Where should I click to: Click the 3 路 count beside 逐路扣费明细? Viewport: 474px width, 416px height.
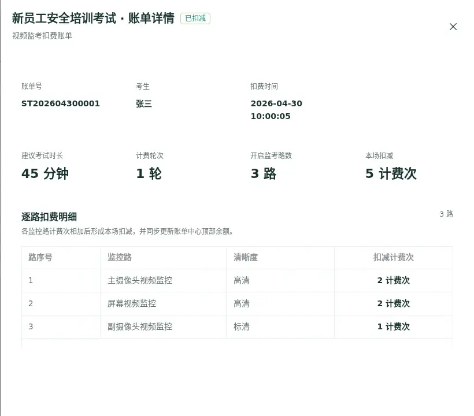(x=446, y=214)
